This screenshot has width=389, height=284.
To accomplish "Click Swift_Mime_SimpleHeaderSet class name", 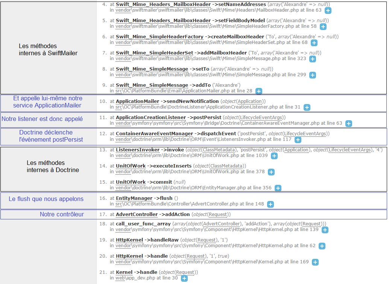I will tap(154, 53).
